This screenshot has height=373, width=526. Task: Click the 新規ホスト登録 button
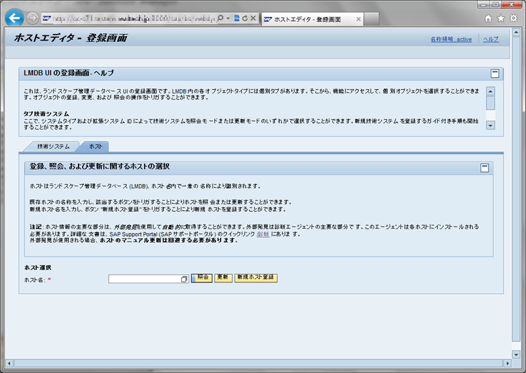256,278
